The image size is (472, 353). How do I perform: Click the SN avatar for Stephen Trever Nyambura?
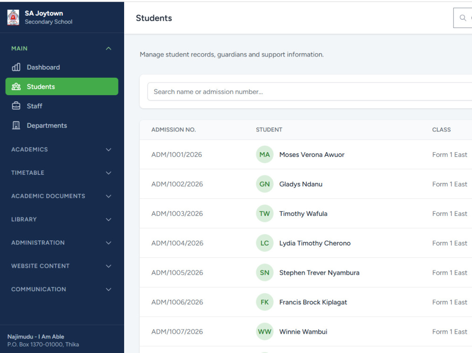pyautogui.click(x=265, y=272)
